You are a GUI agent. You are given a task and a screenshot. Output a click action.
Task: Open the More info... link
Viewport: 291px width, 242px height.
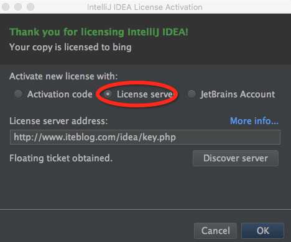pos(254,121)
